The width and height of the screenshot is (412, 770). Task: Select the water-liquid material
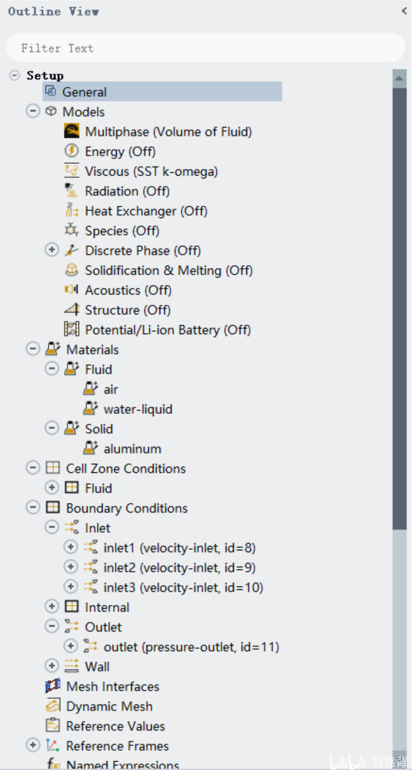pos(138,409)
